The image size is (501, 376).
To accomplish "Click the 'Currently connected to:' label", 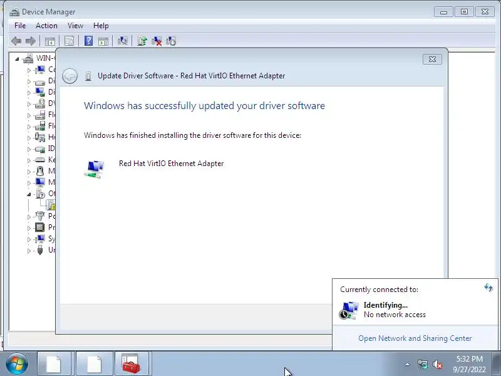I will click(x=379, y=290).
